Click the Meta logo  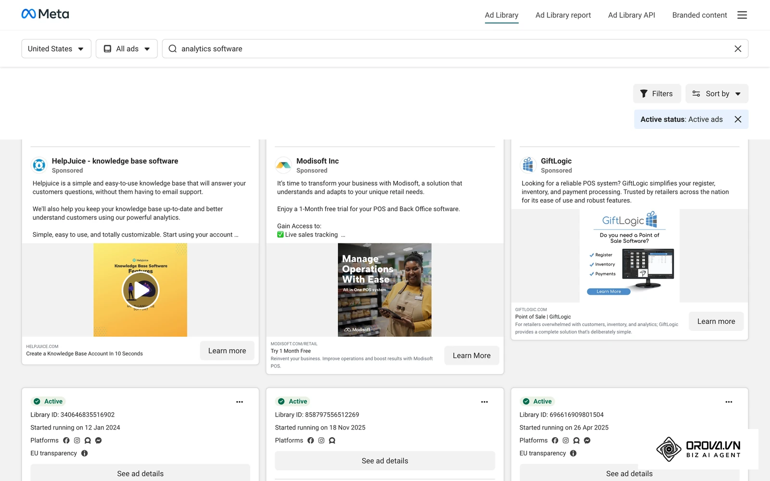coord(45,14)
